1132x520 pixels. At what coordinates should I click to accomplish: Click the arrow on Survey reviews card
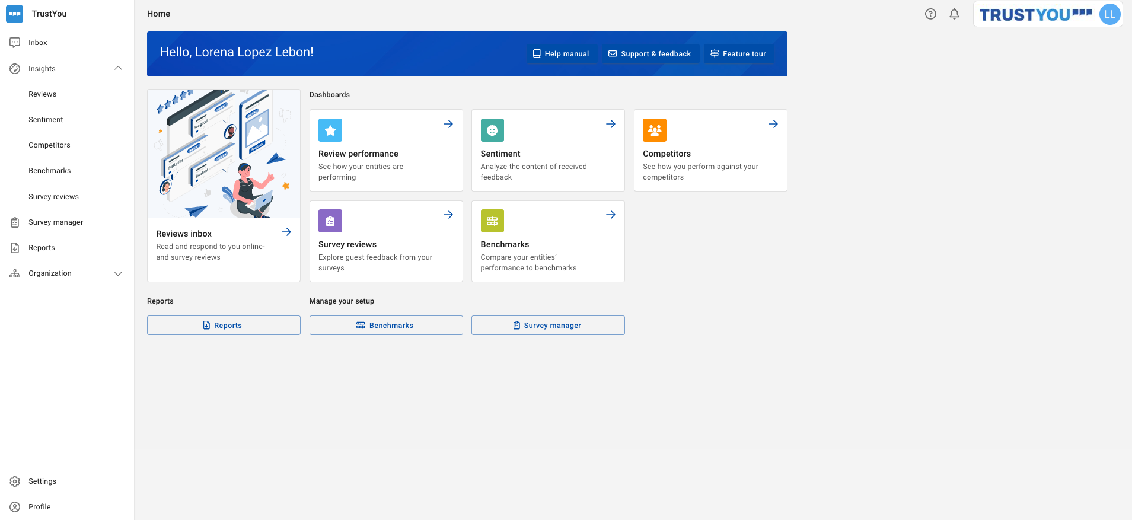click(448, 215)
